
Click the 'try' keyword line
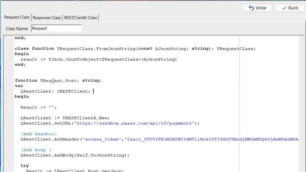click(x=25, y=166)
